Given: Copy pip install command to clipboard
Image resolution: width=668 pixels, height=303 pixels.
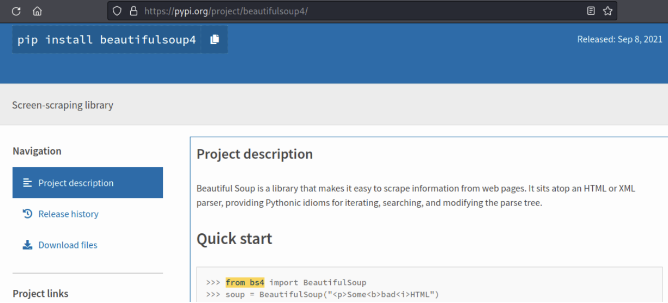Looking at the screenshot, I should click(215, 39).
